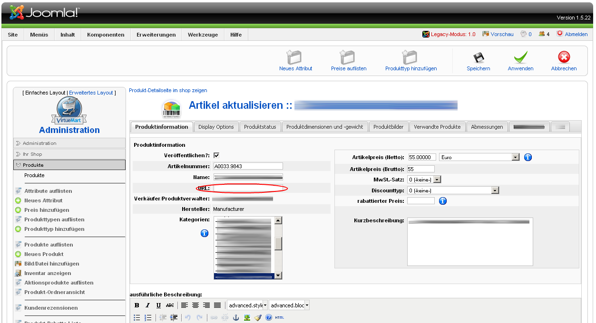596x323 pixels.
Task: Click the Neues Attribut toolbar icon
Action: [294, 57]
